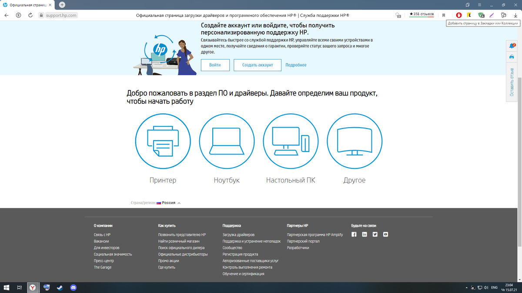Open the Вакансии link
The width and height of the screenshot is (522, 293).
click(x=101, y=241)
